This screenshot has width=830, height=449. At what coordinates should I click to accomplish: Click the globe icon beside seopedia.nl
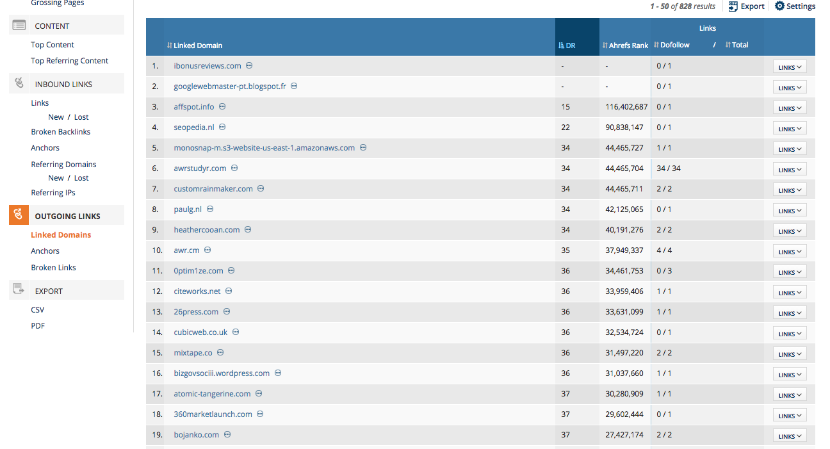point(222,127)
